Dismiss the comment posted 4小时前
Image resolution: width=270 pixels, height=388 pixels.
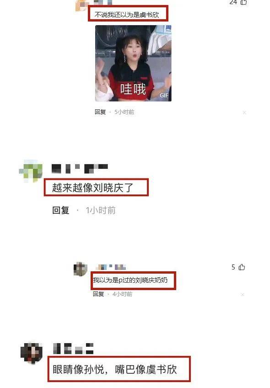tap(243, 295)
